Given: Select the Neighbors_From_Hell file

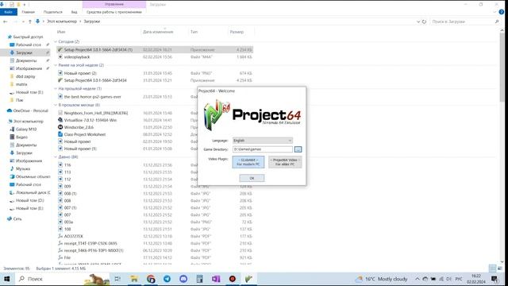Looking at the screenshot, I should point(95,113).
